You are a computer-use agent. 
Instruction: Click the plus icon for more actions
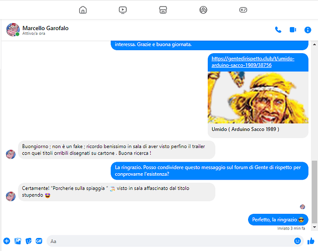(7, 241)
